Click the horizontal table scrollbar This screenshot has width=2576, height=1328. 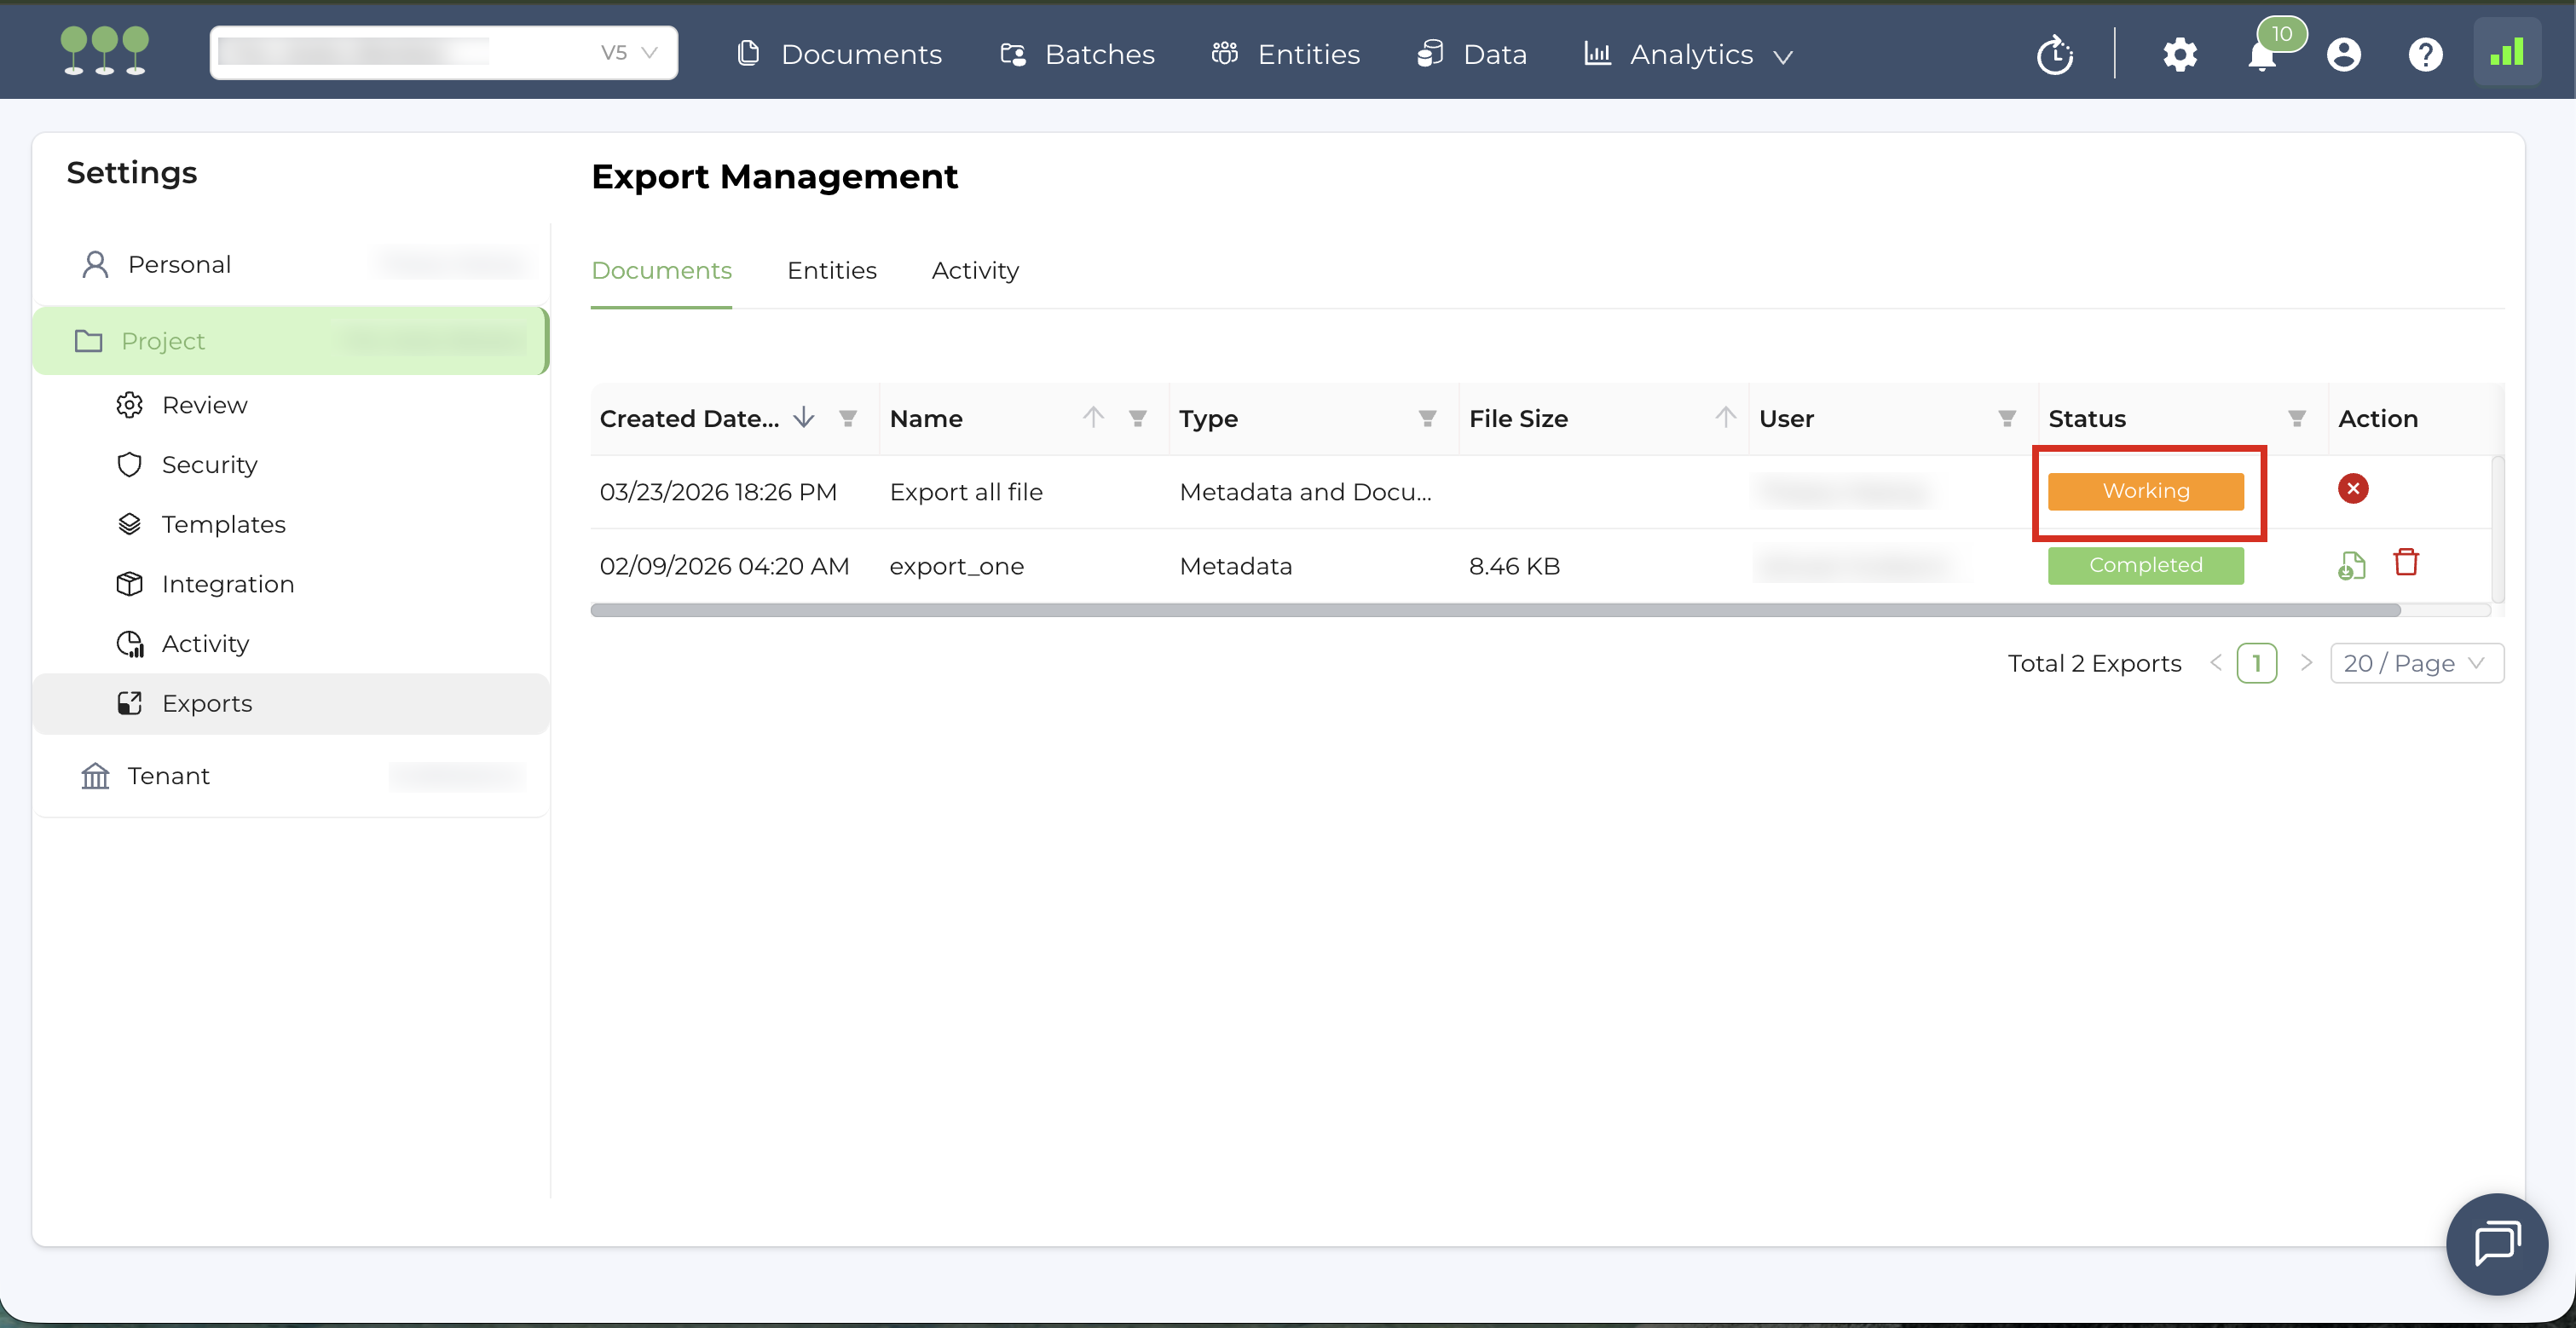tap(1494, 610)
